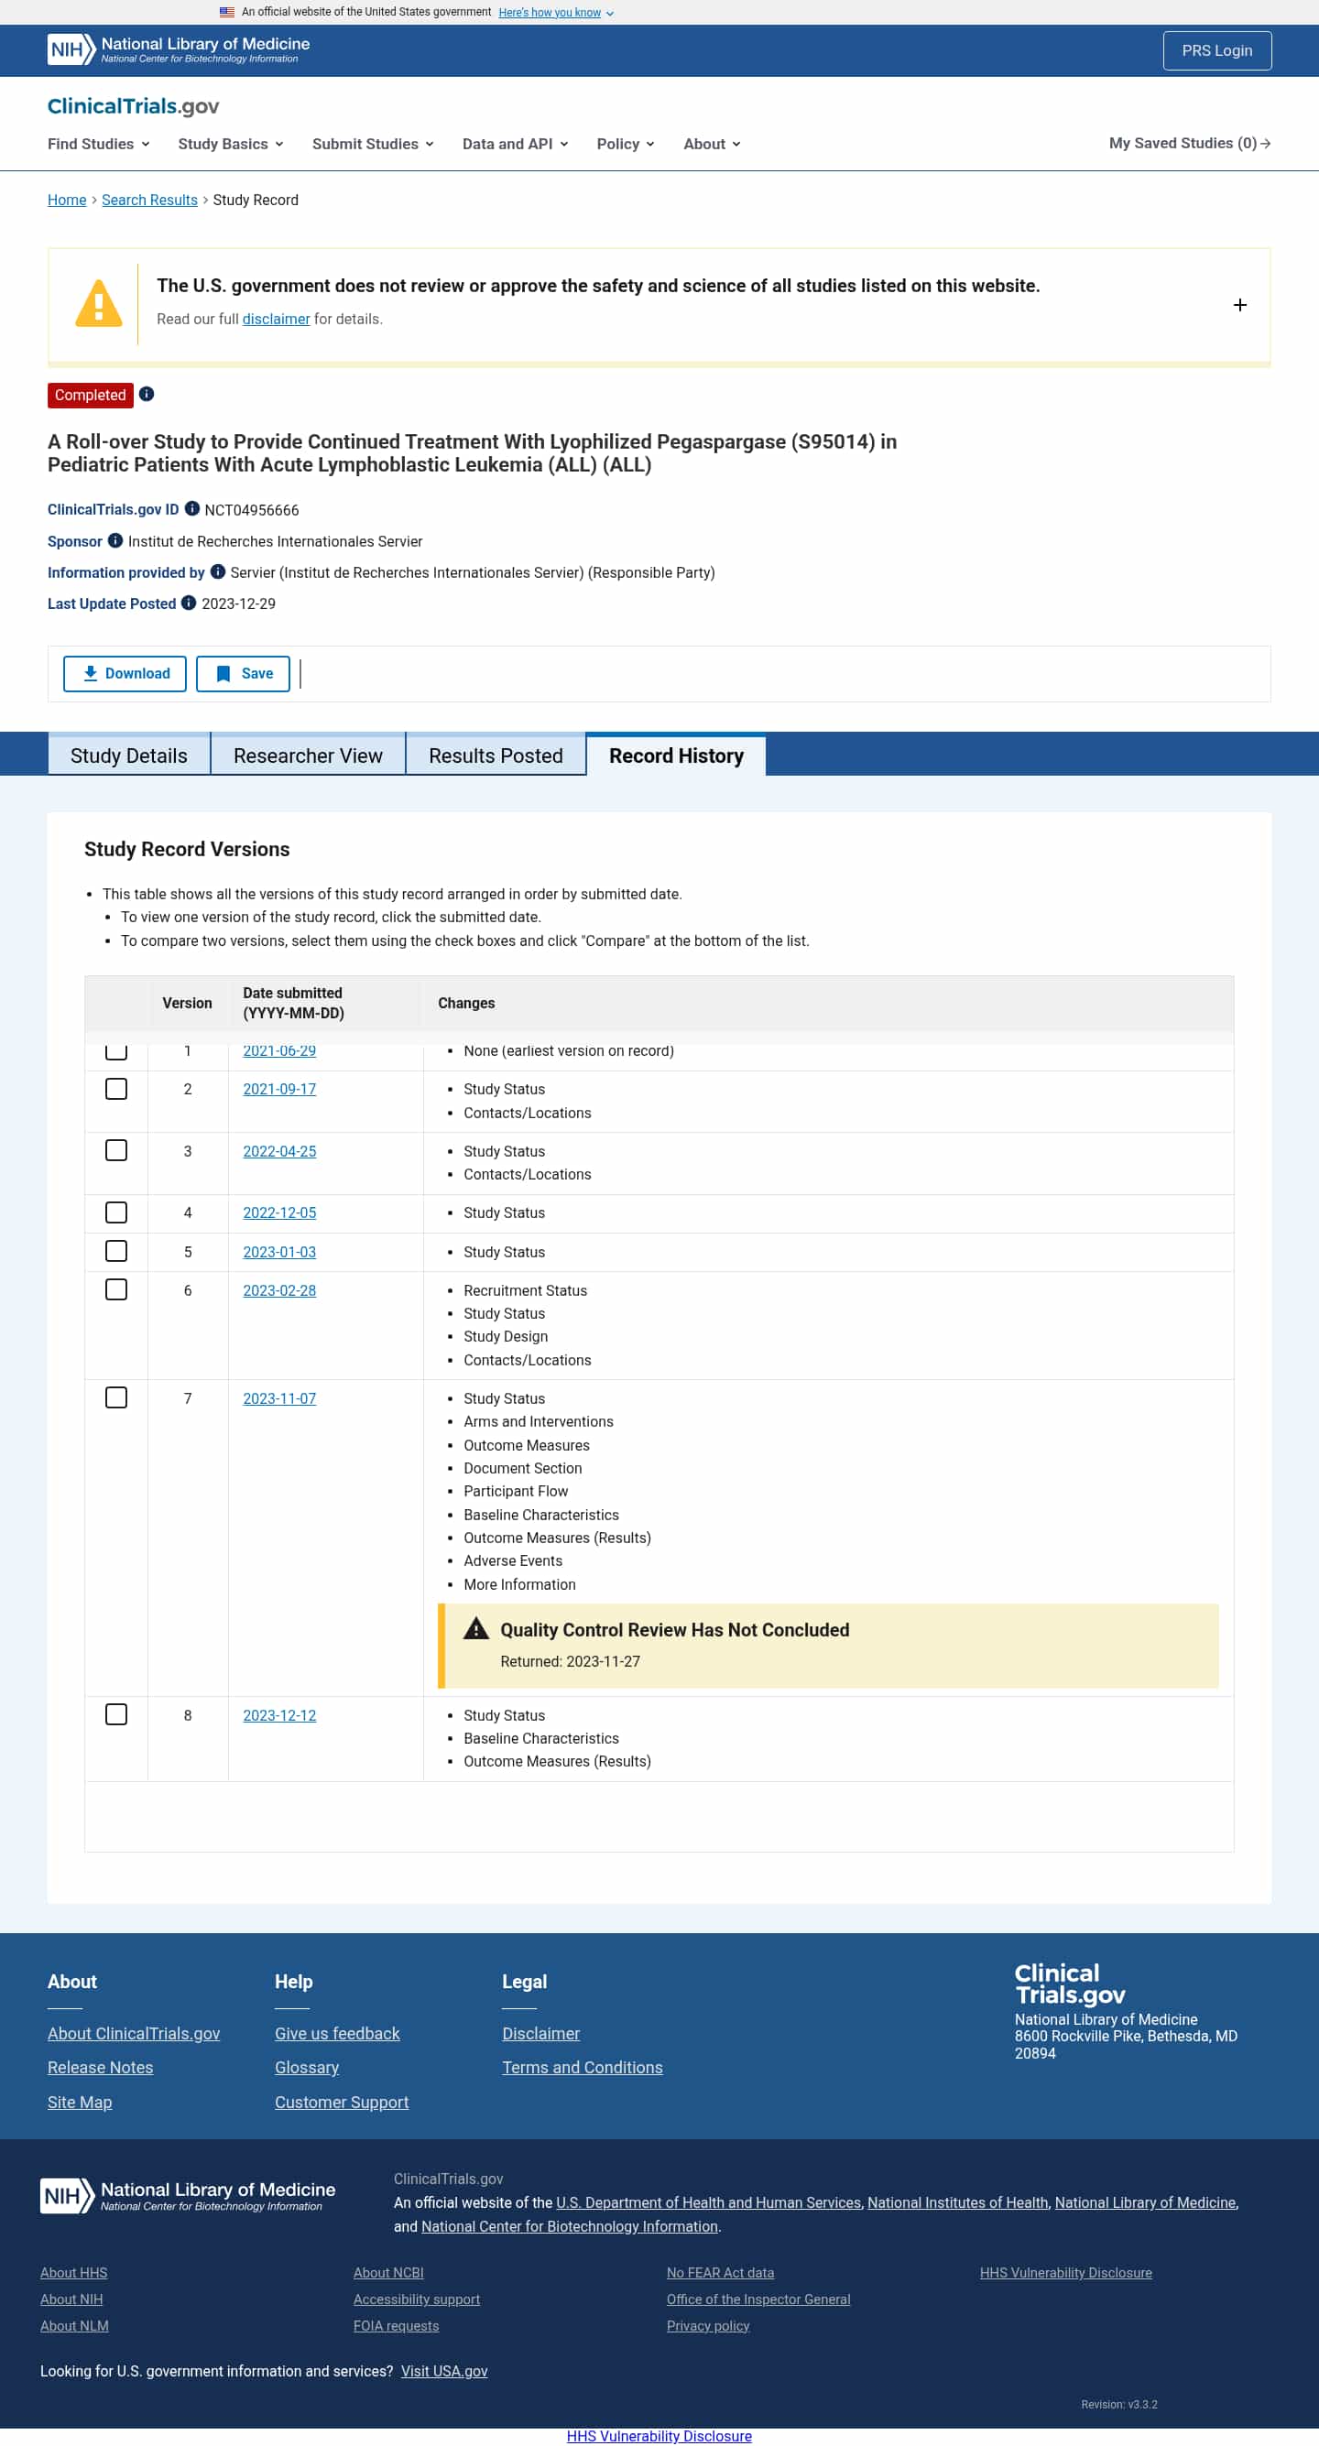The width and height of the screenshot is (1319, 2446).
Task: Switch to the Researcher View tab
Action: click(308, 756)
